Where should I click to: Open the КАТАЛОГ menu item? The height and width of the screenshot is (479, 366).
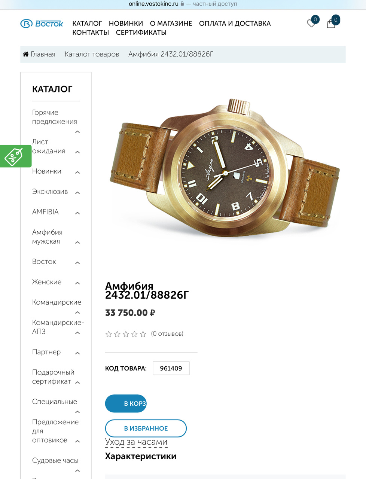coord(87,24)
